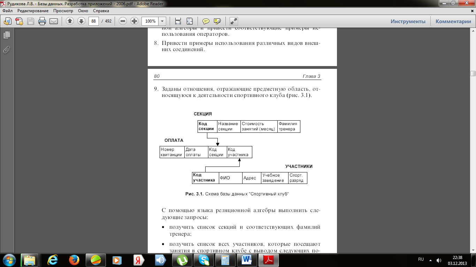Click the 100% zoom value field
The image size is (476, 267).
(x=150, y=21)
